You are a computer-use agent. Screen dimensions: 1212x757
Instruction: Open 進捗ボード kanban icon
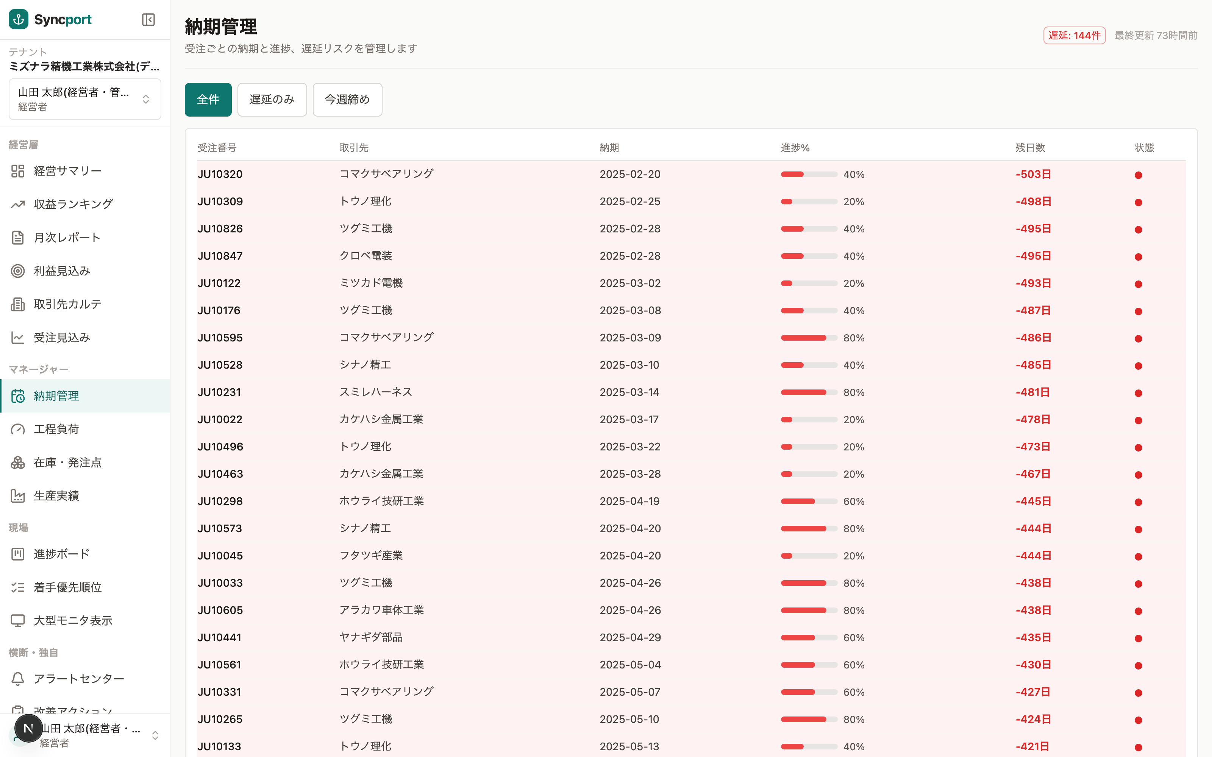click(18, 554)
